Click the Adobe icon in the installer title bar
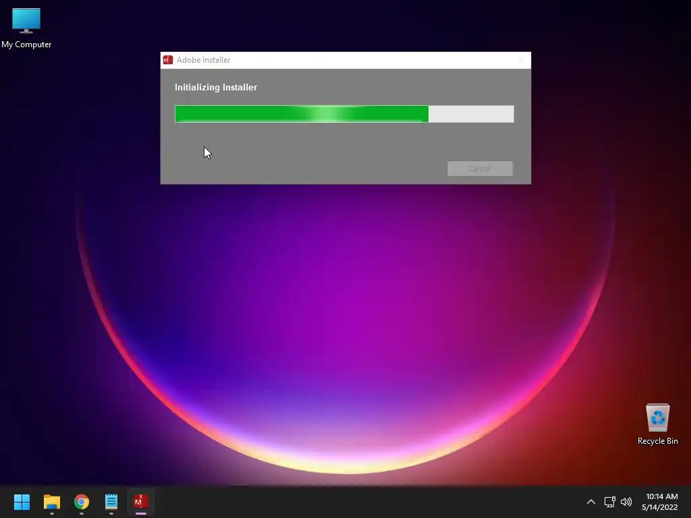 point(168,60)
